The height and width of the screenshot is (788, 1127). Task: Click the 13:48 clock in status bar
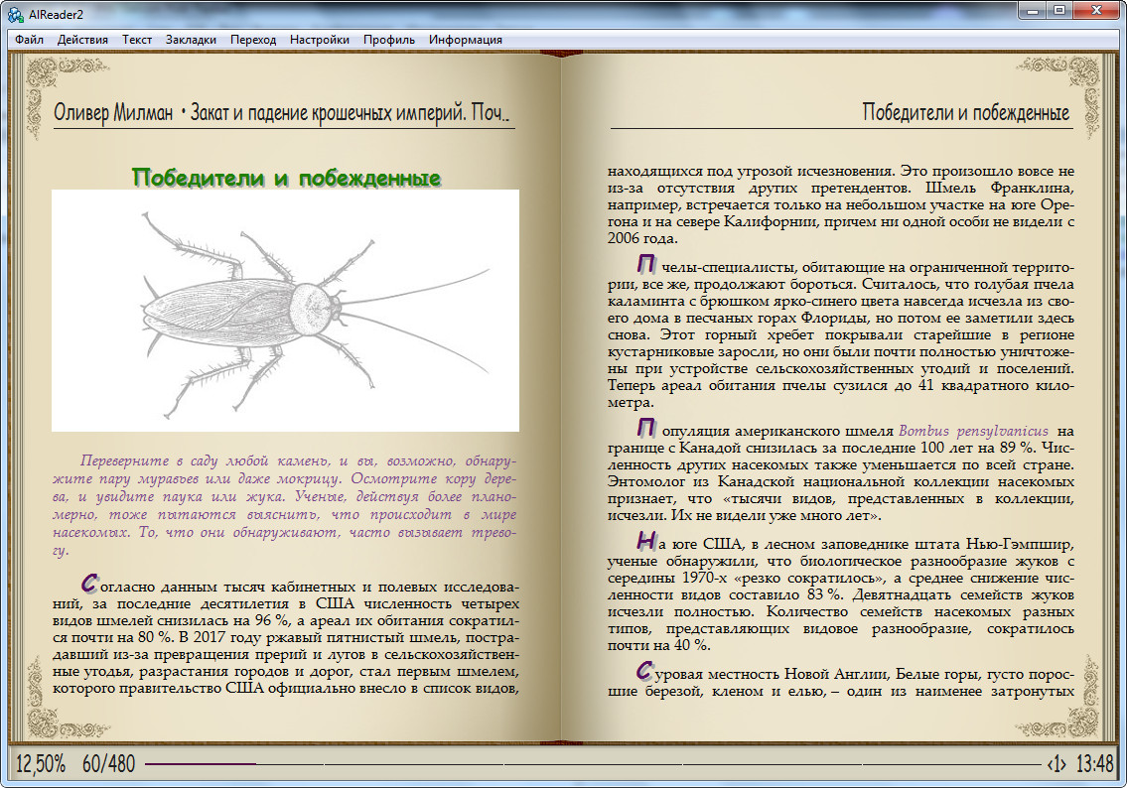pyautogui.click(x=1094, y=763)
